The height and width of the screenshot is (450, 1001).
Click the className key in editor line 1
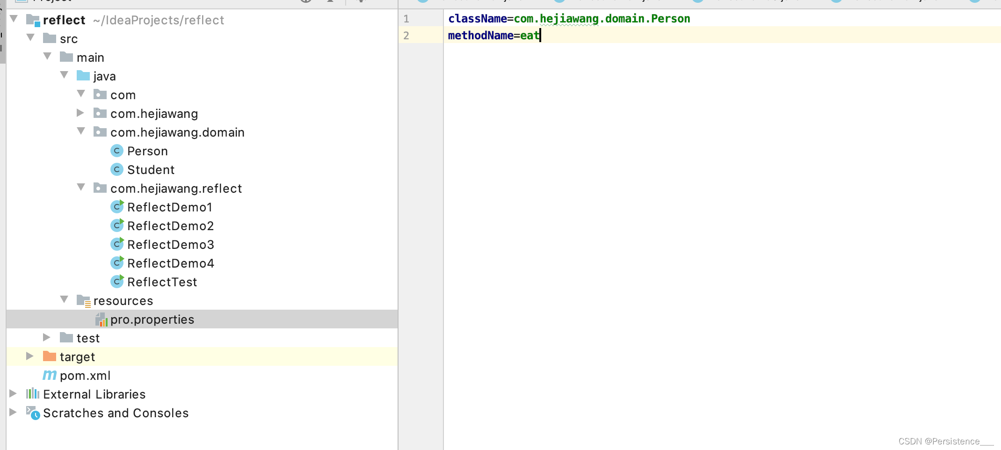(478, 19)
